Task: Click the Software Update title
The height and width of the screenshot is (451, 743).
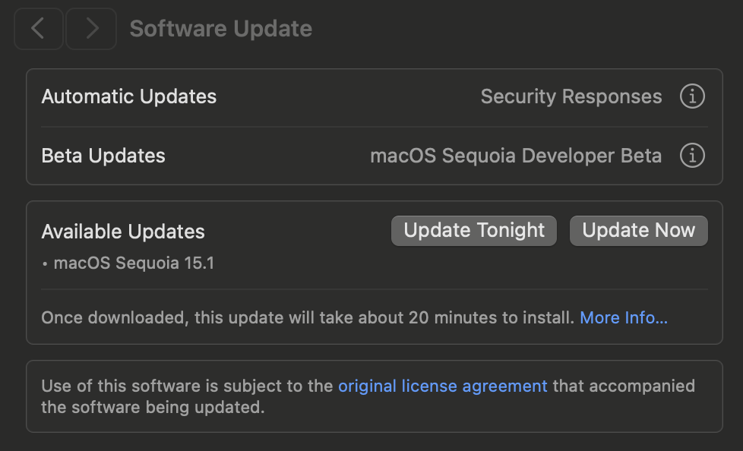Action: (x=220, y=29)
